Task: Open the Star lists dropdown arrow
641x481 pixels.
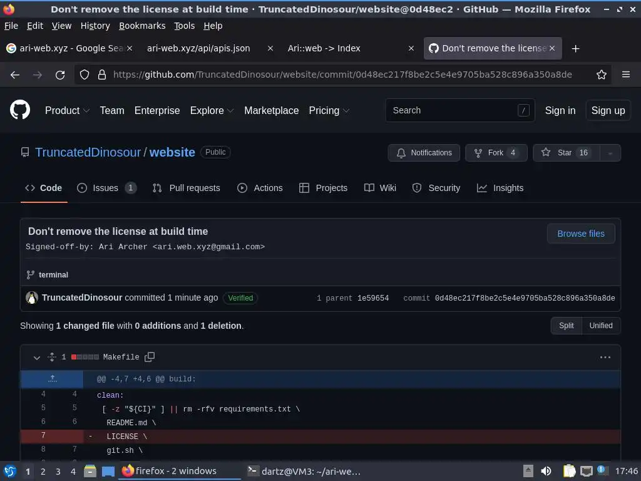Action: [610, 153]
